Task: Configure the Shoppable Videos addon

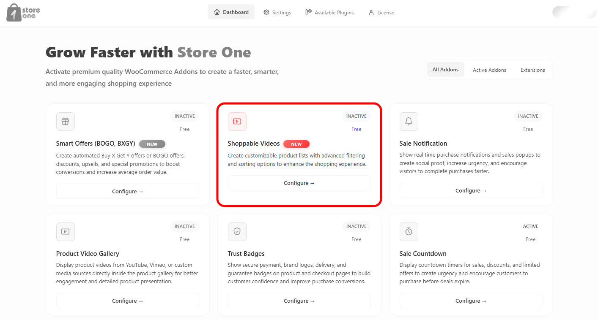Action: click(x=299, y=183)
